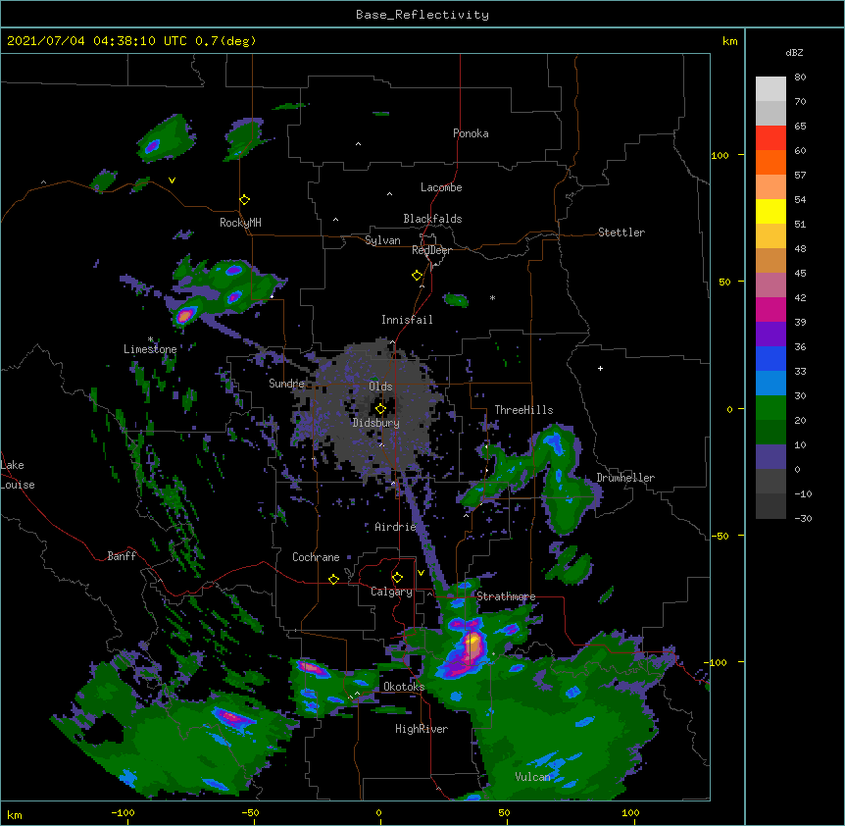Screen dimensions: 845x826
Task: Click the Sundre town label
Action: 286,384
